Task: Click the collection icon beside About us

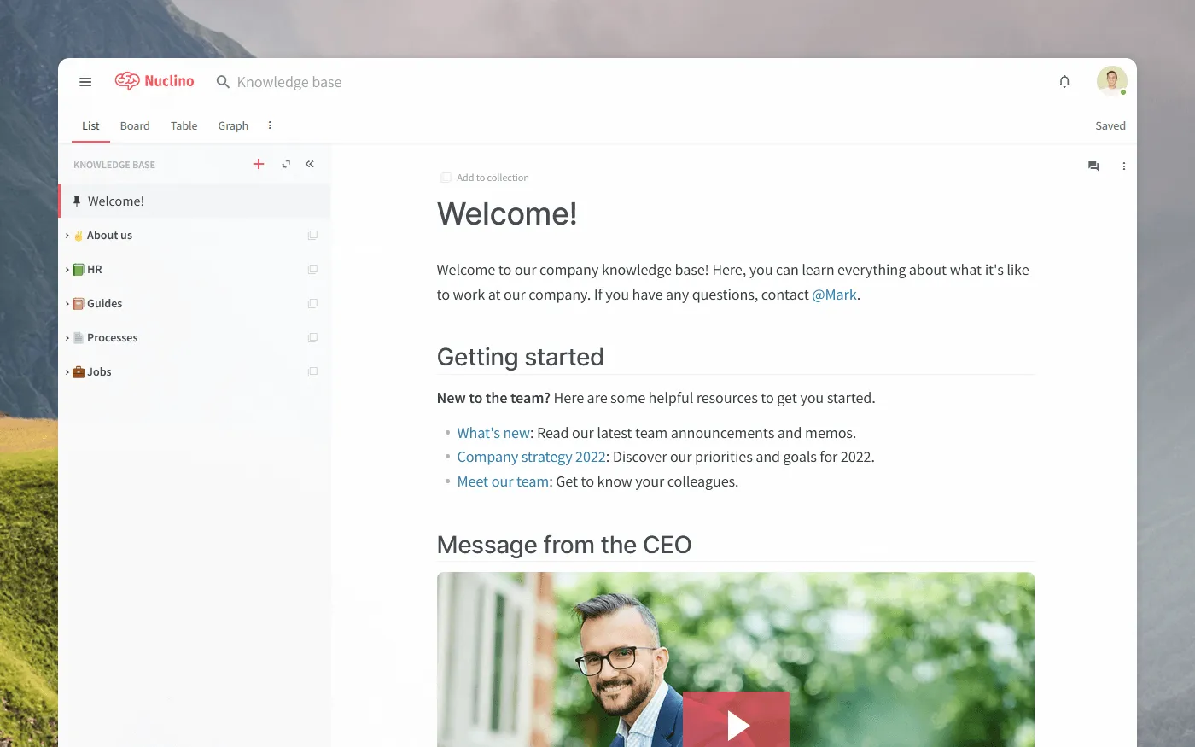Action: 312,236
